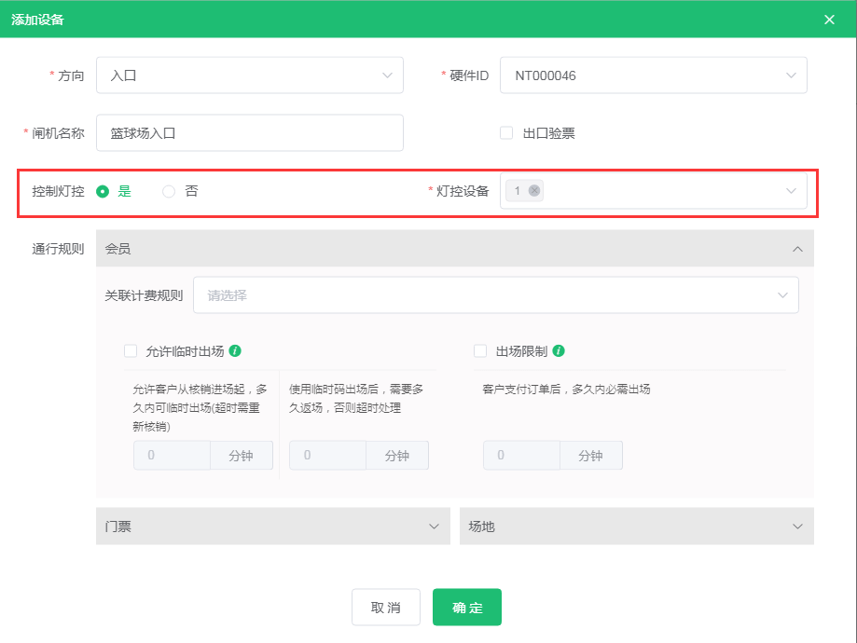The image size is (857, 643).
Task: Click the 取消 button
Action: pyautogui.click(x=386, y=608)
